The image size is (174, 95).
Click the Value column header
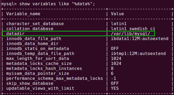pos(117,14)
